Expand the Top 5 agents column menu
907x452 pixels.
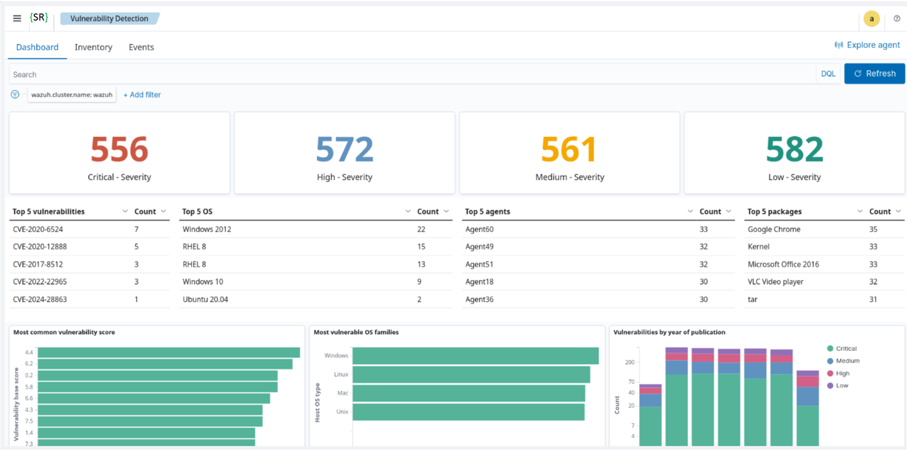click(690, 212)
